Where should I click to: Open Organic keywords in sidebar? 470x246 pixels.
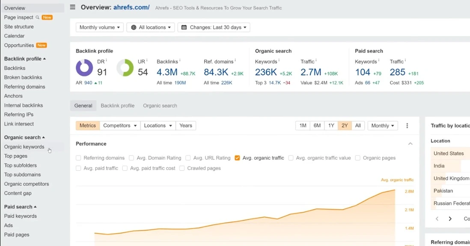tap(24, 147)
